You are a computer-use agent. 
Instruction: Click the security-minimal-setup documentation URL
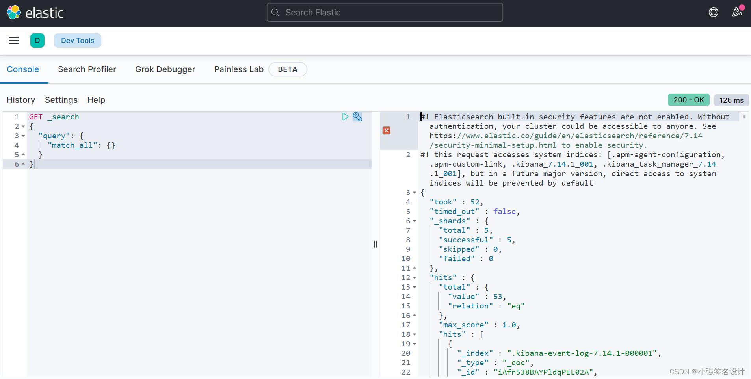(566, 141)
